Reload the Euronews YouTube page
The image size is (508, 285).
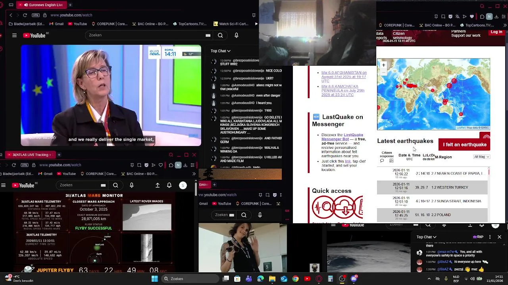pyautogui.click(x=25, y=15)
